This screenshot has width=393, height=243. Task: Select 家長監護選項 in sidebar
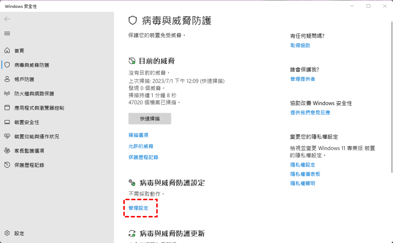(29, 151)
